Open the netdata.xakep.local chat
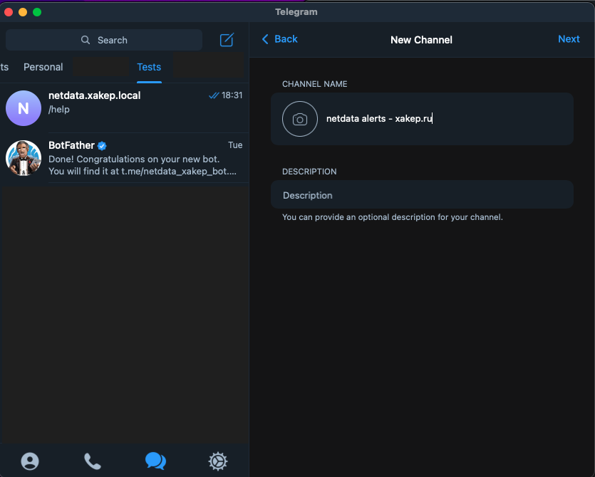The height and width of the screenshot is (477, 595). pyautogui.click(x=125, y=108)
